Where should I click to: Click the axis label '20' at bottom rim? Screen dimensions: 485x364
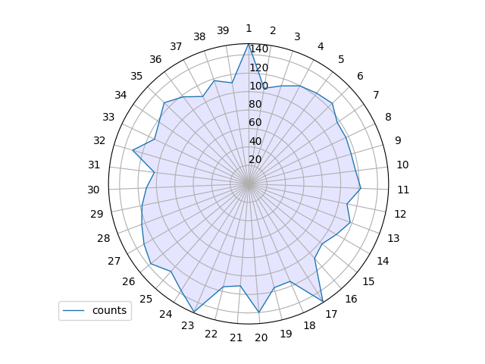(261, 337)
